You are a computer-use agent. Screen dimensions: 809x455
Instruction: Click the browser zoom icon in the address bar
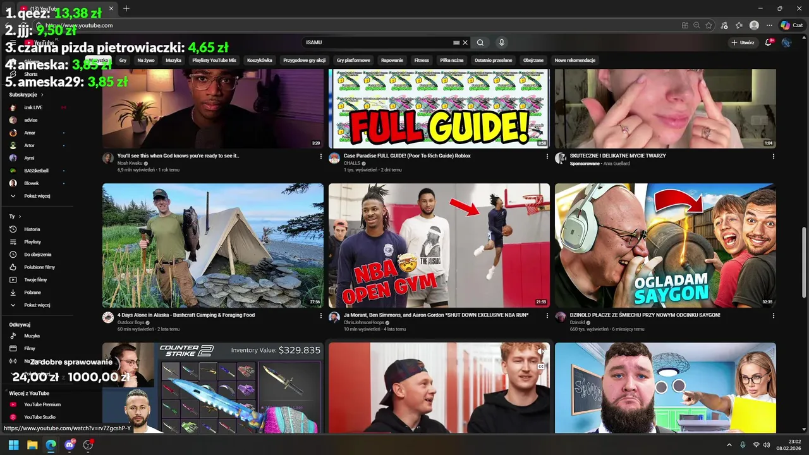pyautogui.click(x=696, y=25)
